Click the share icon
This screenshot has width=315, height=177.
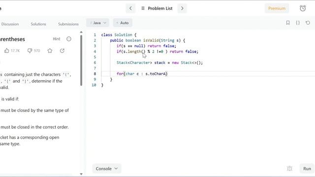pyautogui.click(x=62, y=51)
